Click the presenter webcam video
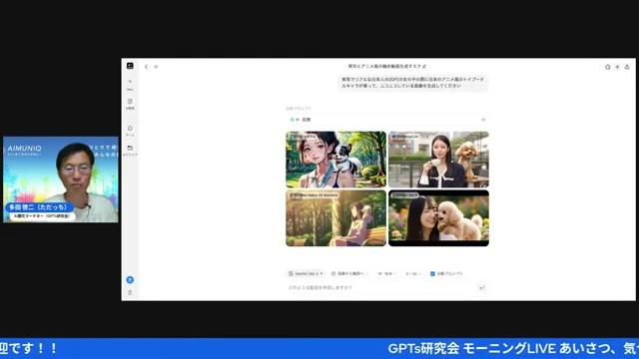 (61, 179)
